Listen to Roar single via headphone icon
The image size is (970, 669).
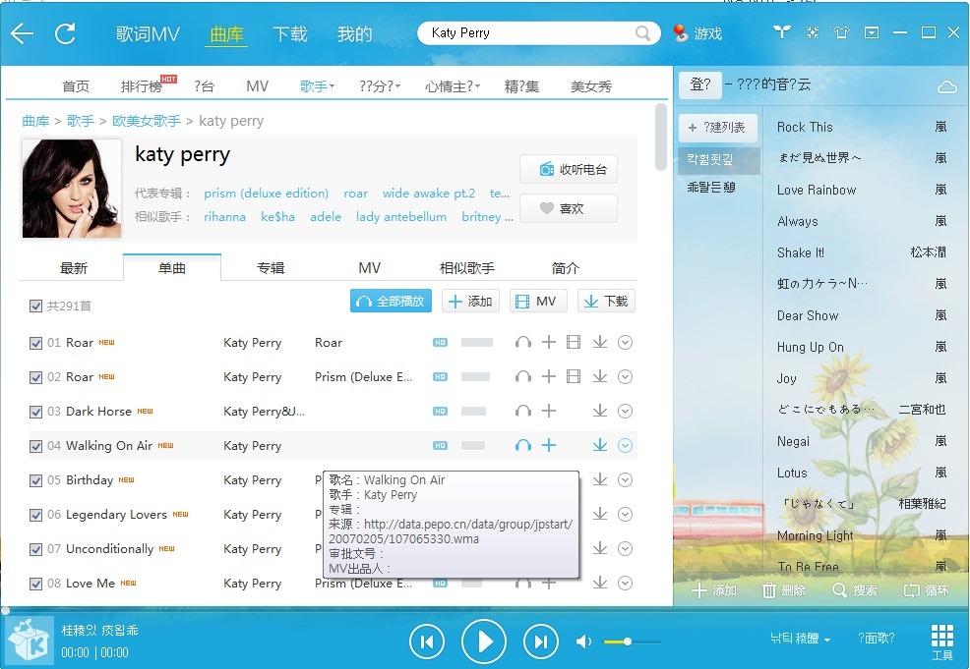point(523,342)
